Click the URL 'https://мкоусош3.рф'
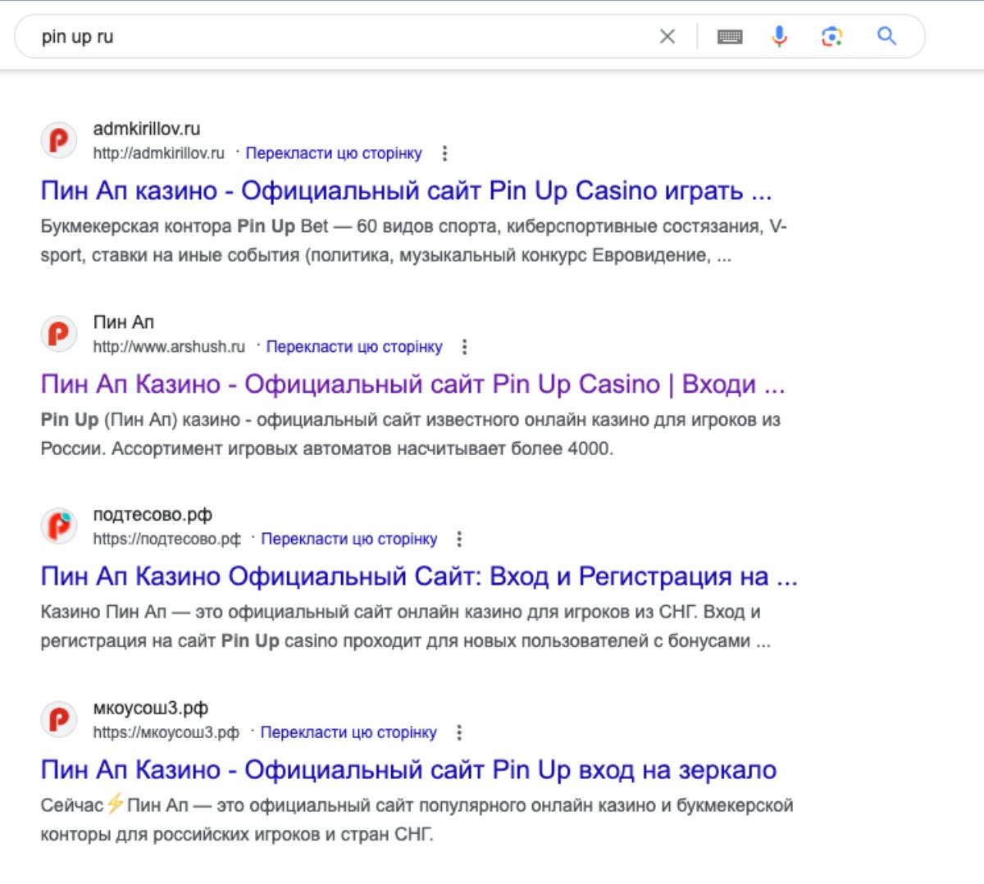The height and width of the screenshot is (884, 984). [166, 732]
